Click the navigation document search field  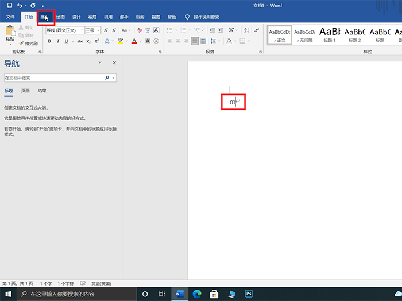[x=54, y=77]
